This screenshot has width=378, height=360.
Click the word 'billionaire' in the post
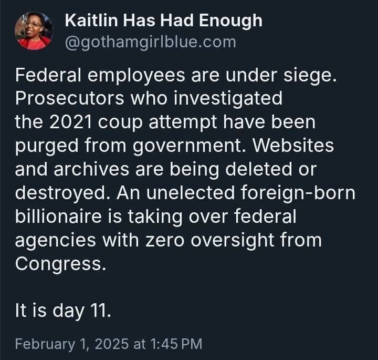[x=58, y=216]
